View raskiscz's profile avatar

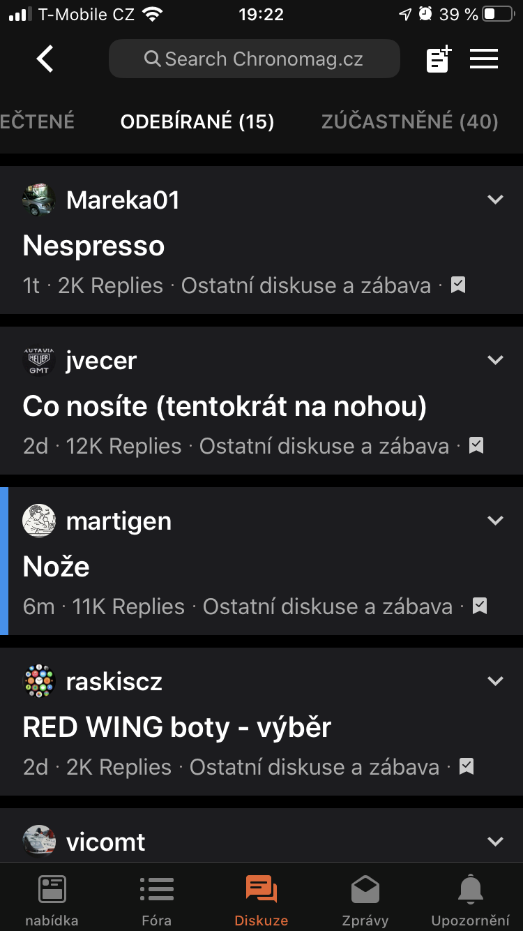pos(39,681)
